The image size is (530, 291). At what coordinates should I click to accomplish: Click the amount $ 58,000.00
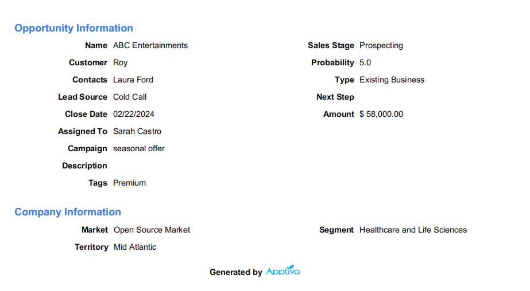point(381,115)
